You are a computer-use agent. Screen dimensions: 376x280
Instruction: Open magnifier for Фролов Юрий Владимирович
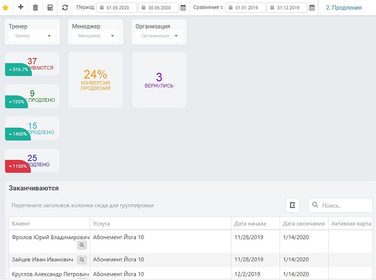(x=82, y=245)
